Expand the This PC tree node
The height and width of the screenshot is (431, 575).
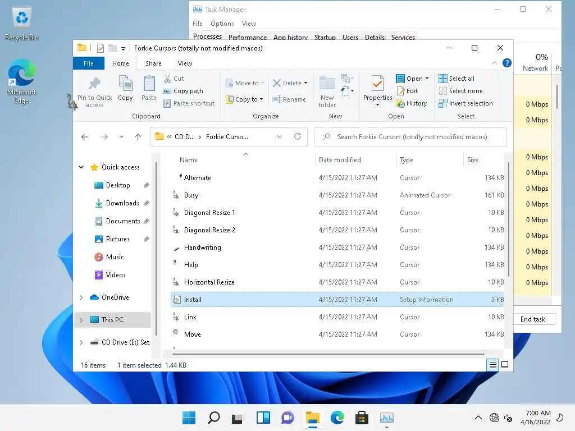pyautogui.click(x=81, y=320)
